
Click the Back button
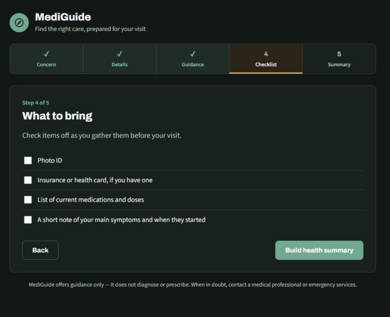point(40,250)
